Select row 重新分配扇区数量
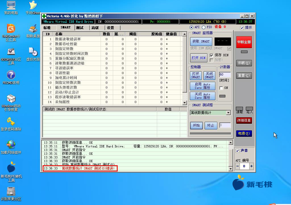 tap(113, 58)
